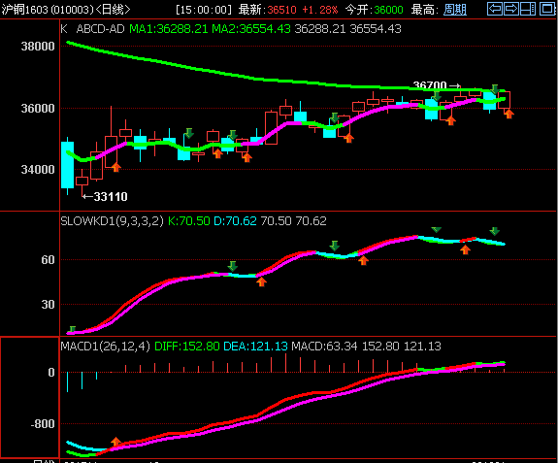Click the forward arrow navigation icon
Screen dimensions: 558x463
[511, 9]
